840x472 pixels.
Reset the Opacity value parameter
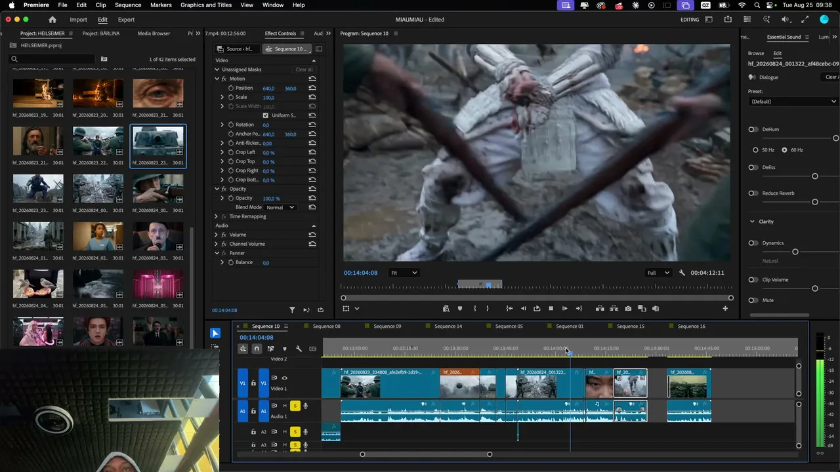(312, 198)
